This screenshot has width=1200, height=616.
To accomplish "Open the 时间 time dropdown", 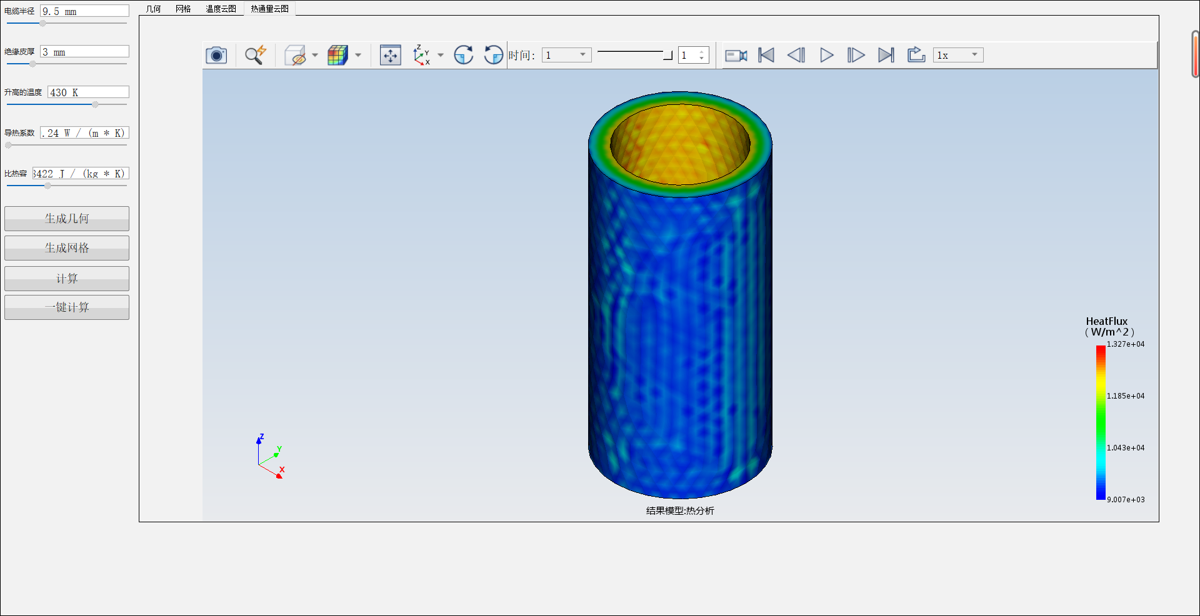I will (x=566, y=55).
